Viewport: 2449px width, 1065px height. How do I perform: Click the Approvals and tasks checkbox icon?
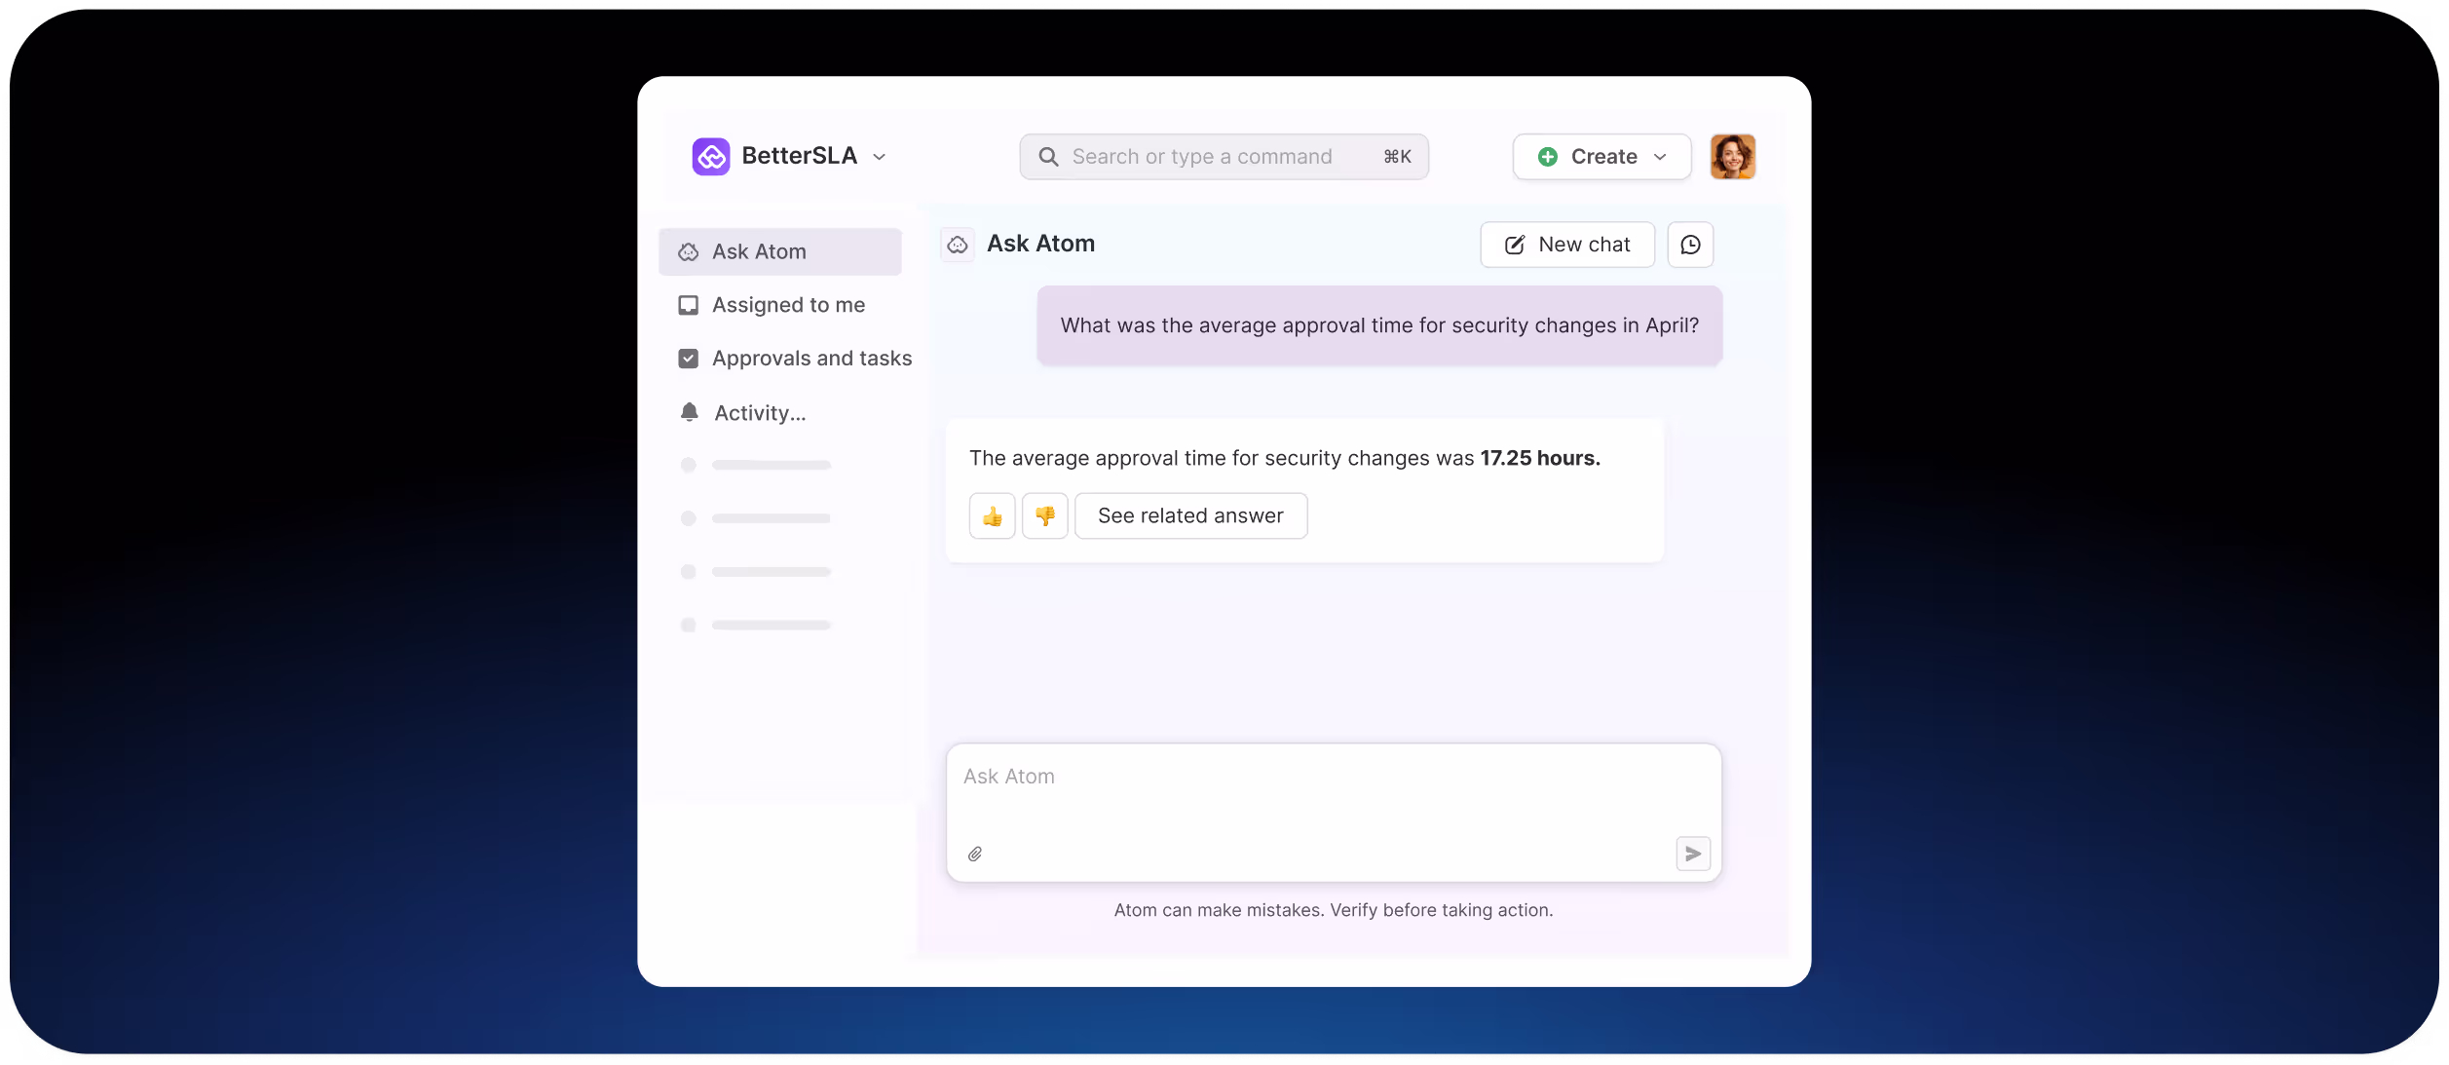coord(688,359)
